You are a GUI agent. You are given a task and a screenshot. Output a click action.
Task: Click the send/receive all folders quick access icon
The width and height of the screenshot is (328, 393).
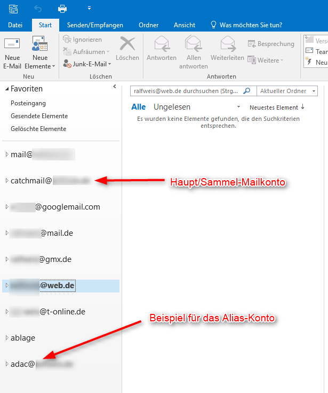(x=13, y=9)
